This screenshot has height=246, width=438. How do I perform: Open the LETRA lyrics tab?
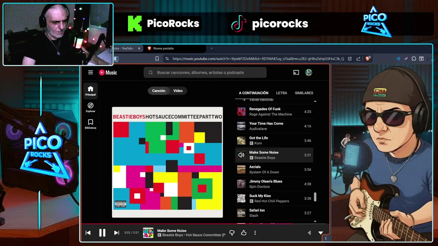point(282,93)
